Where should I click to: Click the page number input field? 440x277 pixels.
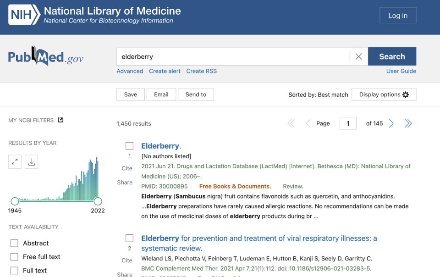coord(348,123)
